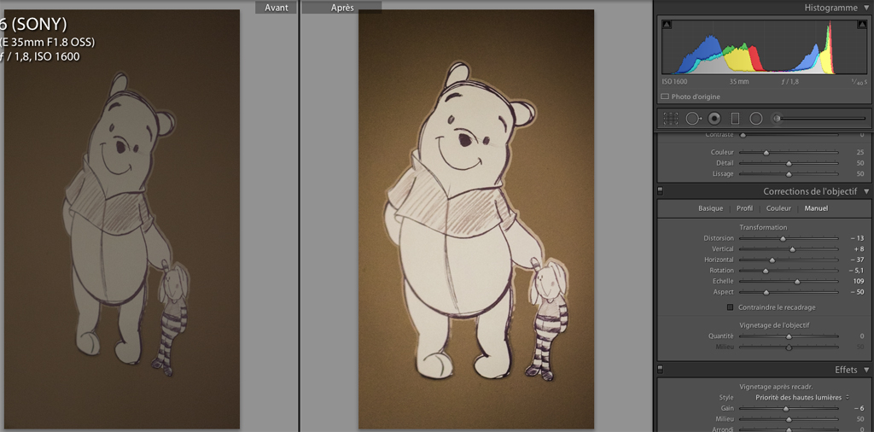Click the Vertical slider handle
This screenshot has width=874, height=432.
tap(793, 249)
